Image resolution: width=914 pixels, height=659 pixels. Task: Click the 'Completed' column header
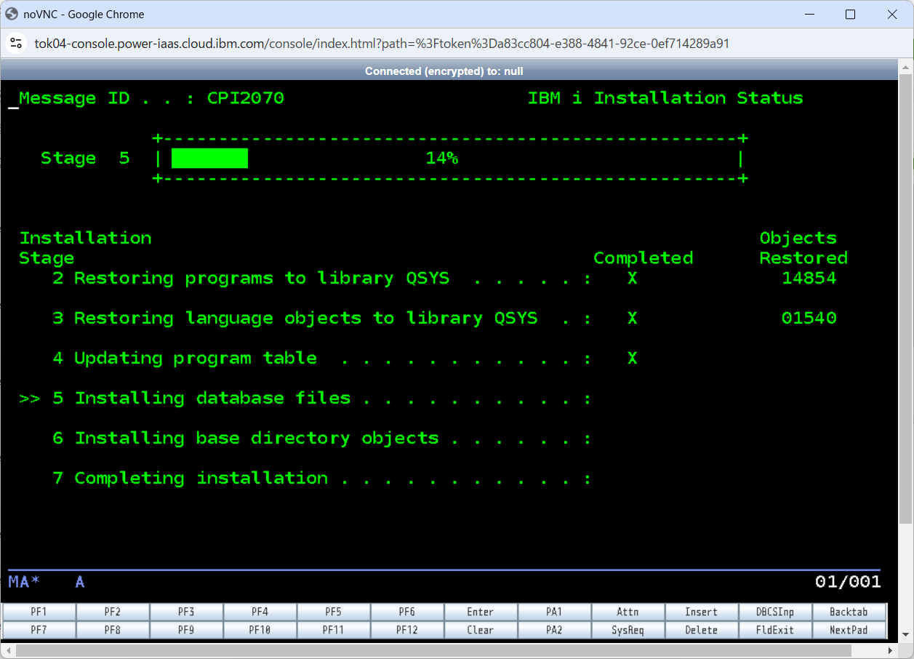click(x=643, y=258)
